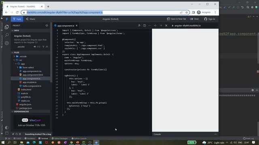Bookmark this page star icon
The image size is (259, 145).
(187, 12)
